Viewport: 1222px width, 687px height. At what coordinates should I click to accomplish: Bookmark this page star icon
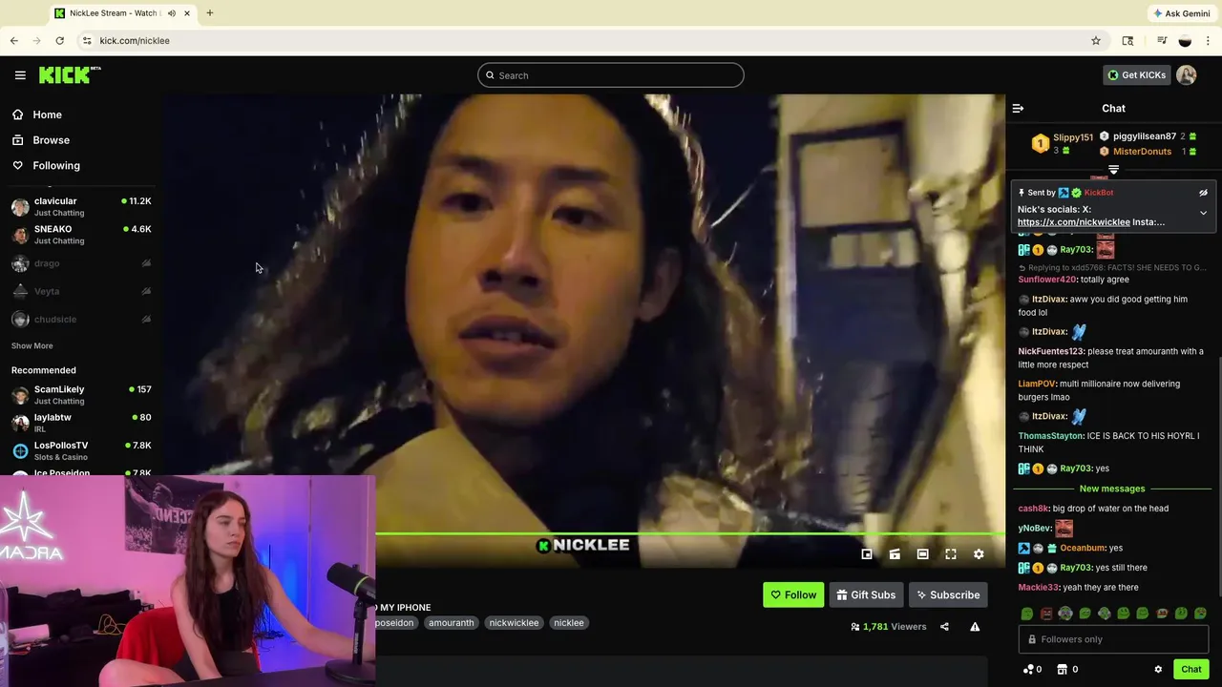pyautogui.click(x=1096, y=41)
